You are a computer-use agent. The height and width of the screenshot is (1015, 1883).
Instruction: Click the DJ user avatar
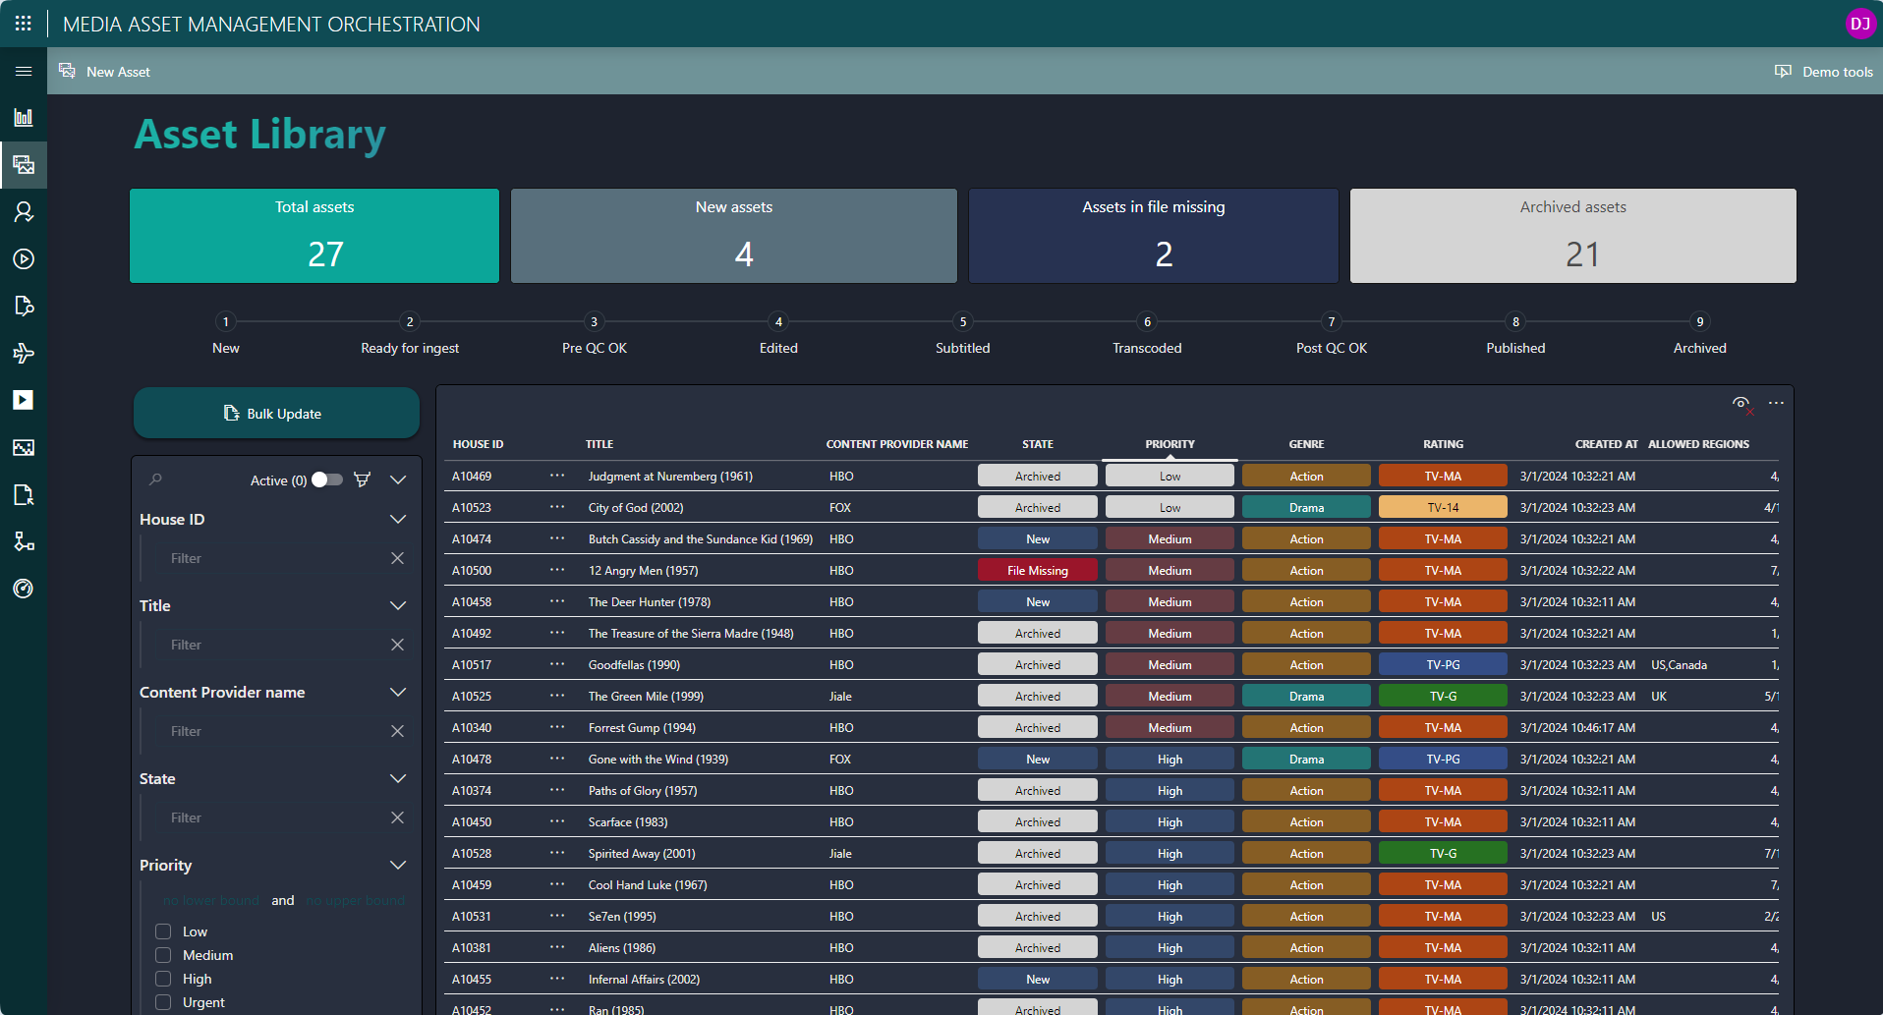point(1860,24)
